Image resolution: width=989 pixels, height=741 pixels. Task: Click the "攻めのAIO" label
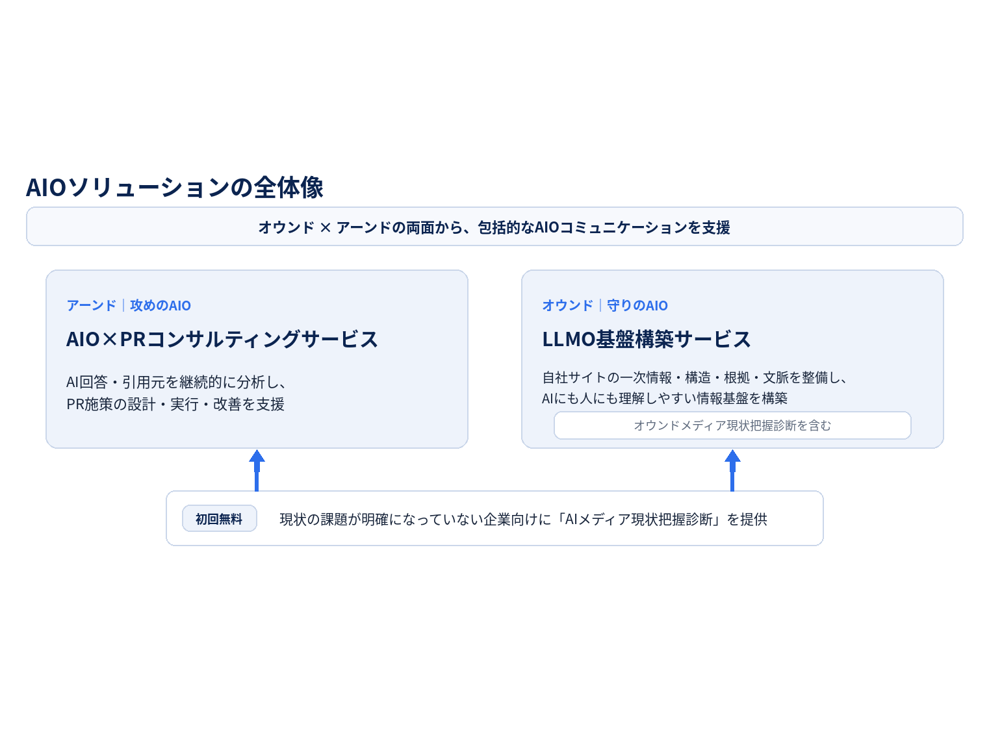point(161,305)
